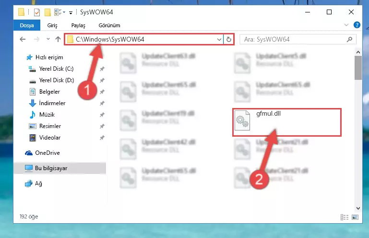The image size is (369, 238).
Task: Click pin icon next to Videolar
Action: (102, 138)
